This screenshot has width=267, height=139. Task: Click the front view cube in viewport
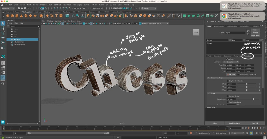click(x=196, y=32)
